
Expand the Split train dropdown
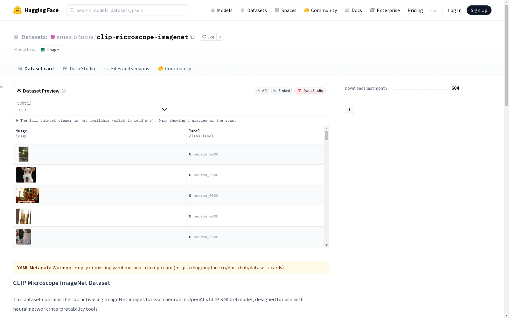pos(92,106)
